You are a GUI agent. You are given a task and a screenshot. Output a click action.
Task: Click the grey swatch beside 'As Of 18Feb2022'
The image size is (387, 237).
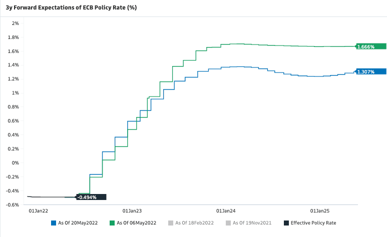pyautogui.click(x=171, y=223)
